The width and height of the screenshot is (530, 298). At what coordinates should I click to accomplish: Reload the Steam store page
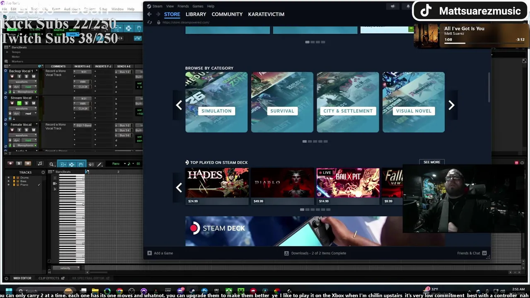(x=149, y=22)
